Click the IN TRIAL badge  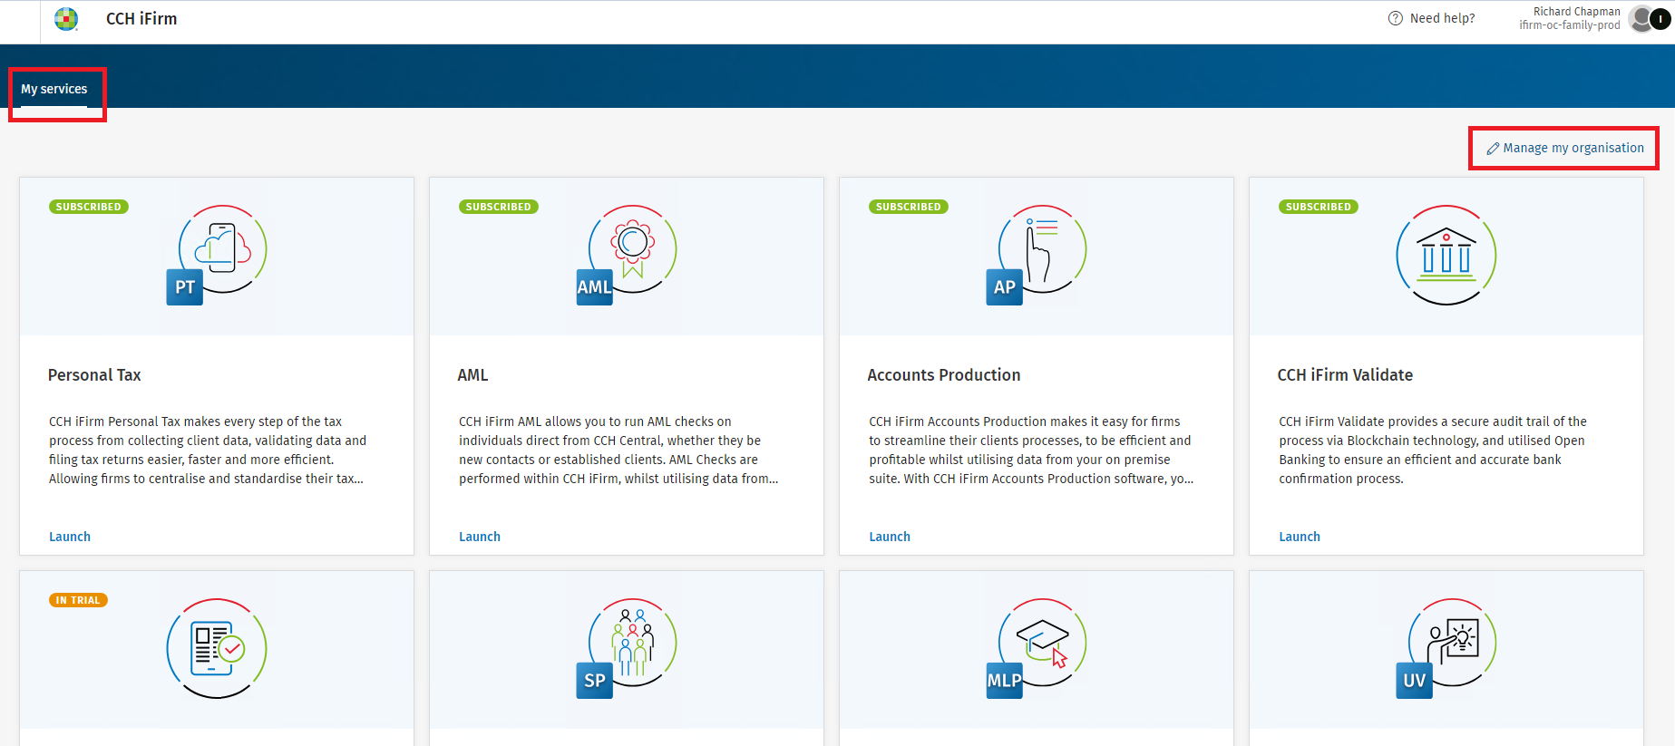(x=78, y=600)
